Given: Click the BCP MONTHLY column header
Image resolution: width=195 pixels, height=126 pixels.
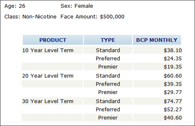Looking at the screenshot, I should (x=157, y=40).
